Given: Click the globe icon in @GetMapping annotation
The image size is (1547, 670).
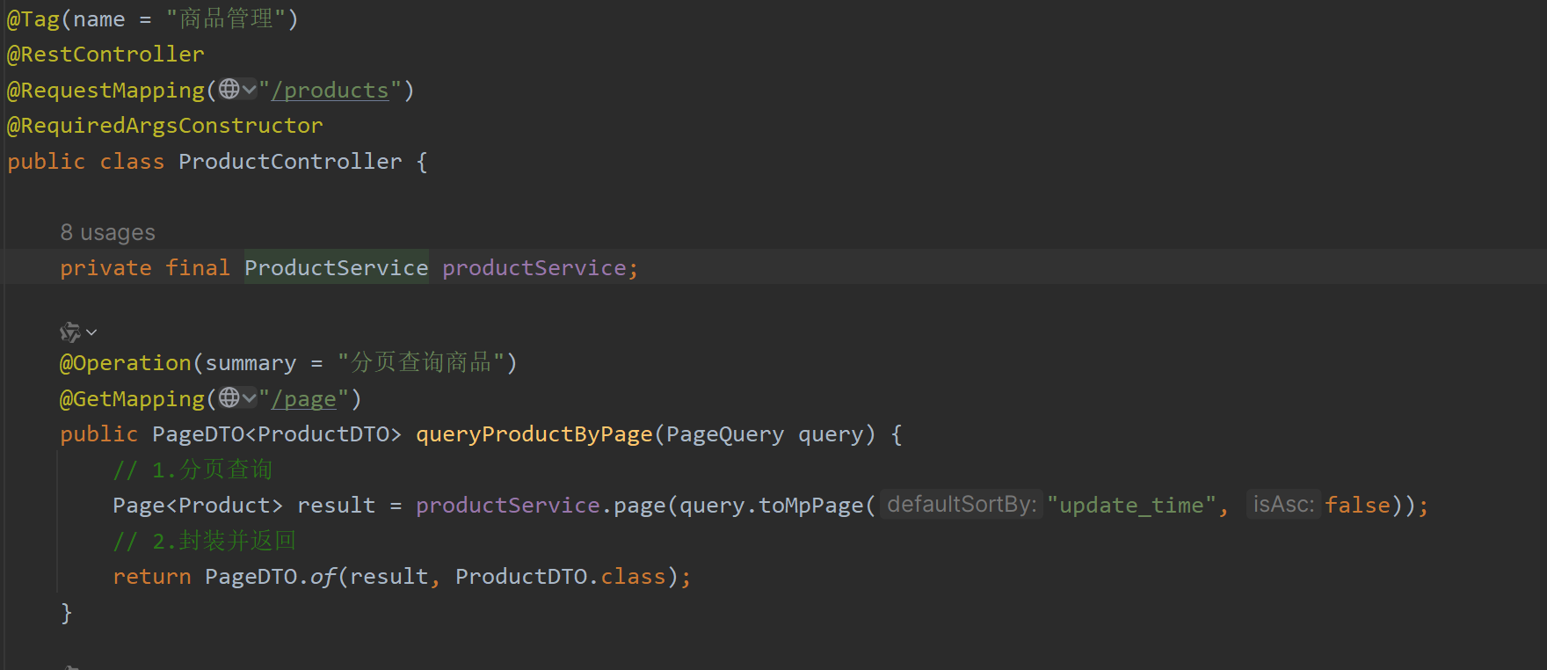Looking at the screenshot, I should [229, 397].
